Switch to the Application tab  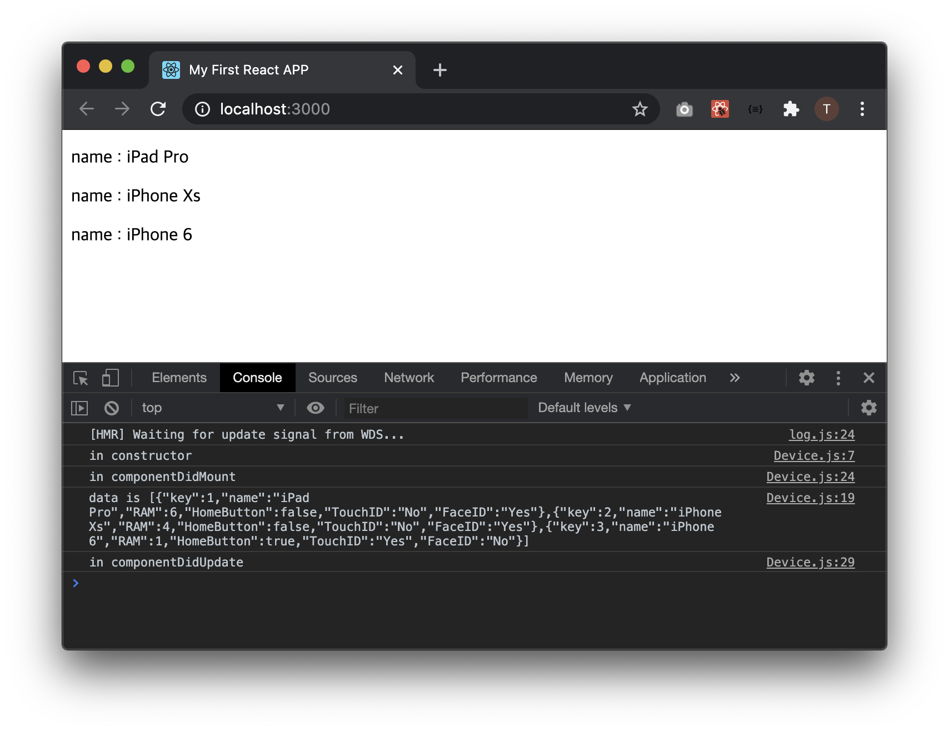[x=673, y=378]
